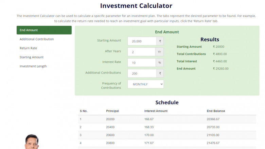
Task: Select the End Amount tab
Action: click(x=44, y=30)
